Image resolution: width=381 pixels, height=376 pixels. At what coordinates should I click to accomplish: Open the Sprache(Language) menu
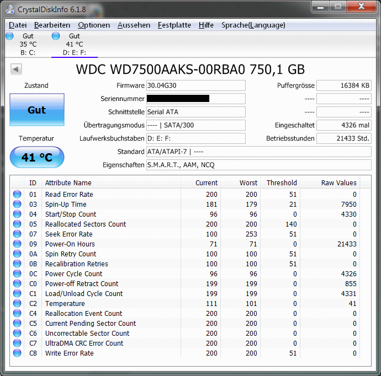253,25
